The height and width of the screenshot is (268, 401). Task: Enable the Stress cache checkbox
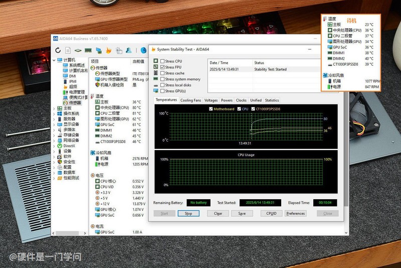click(162, 73)
